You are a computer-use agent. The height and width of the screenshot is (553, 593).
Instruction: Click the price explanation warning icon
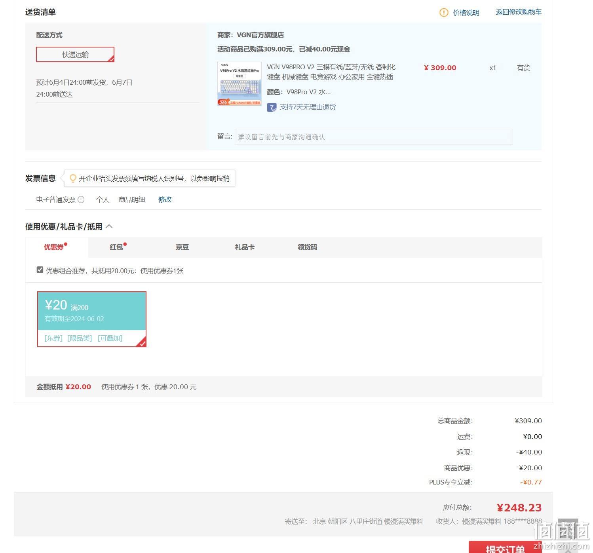(x=444, y=13)
